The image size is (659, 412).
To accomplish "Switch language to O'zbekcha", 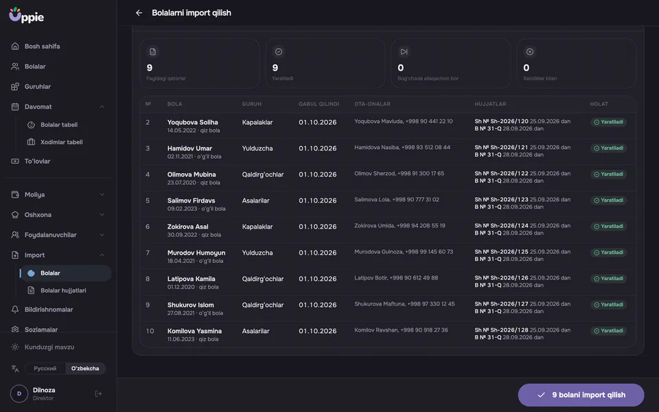I will (x=85, y=369).
